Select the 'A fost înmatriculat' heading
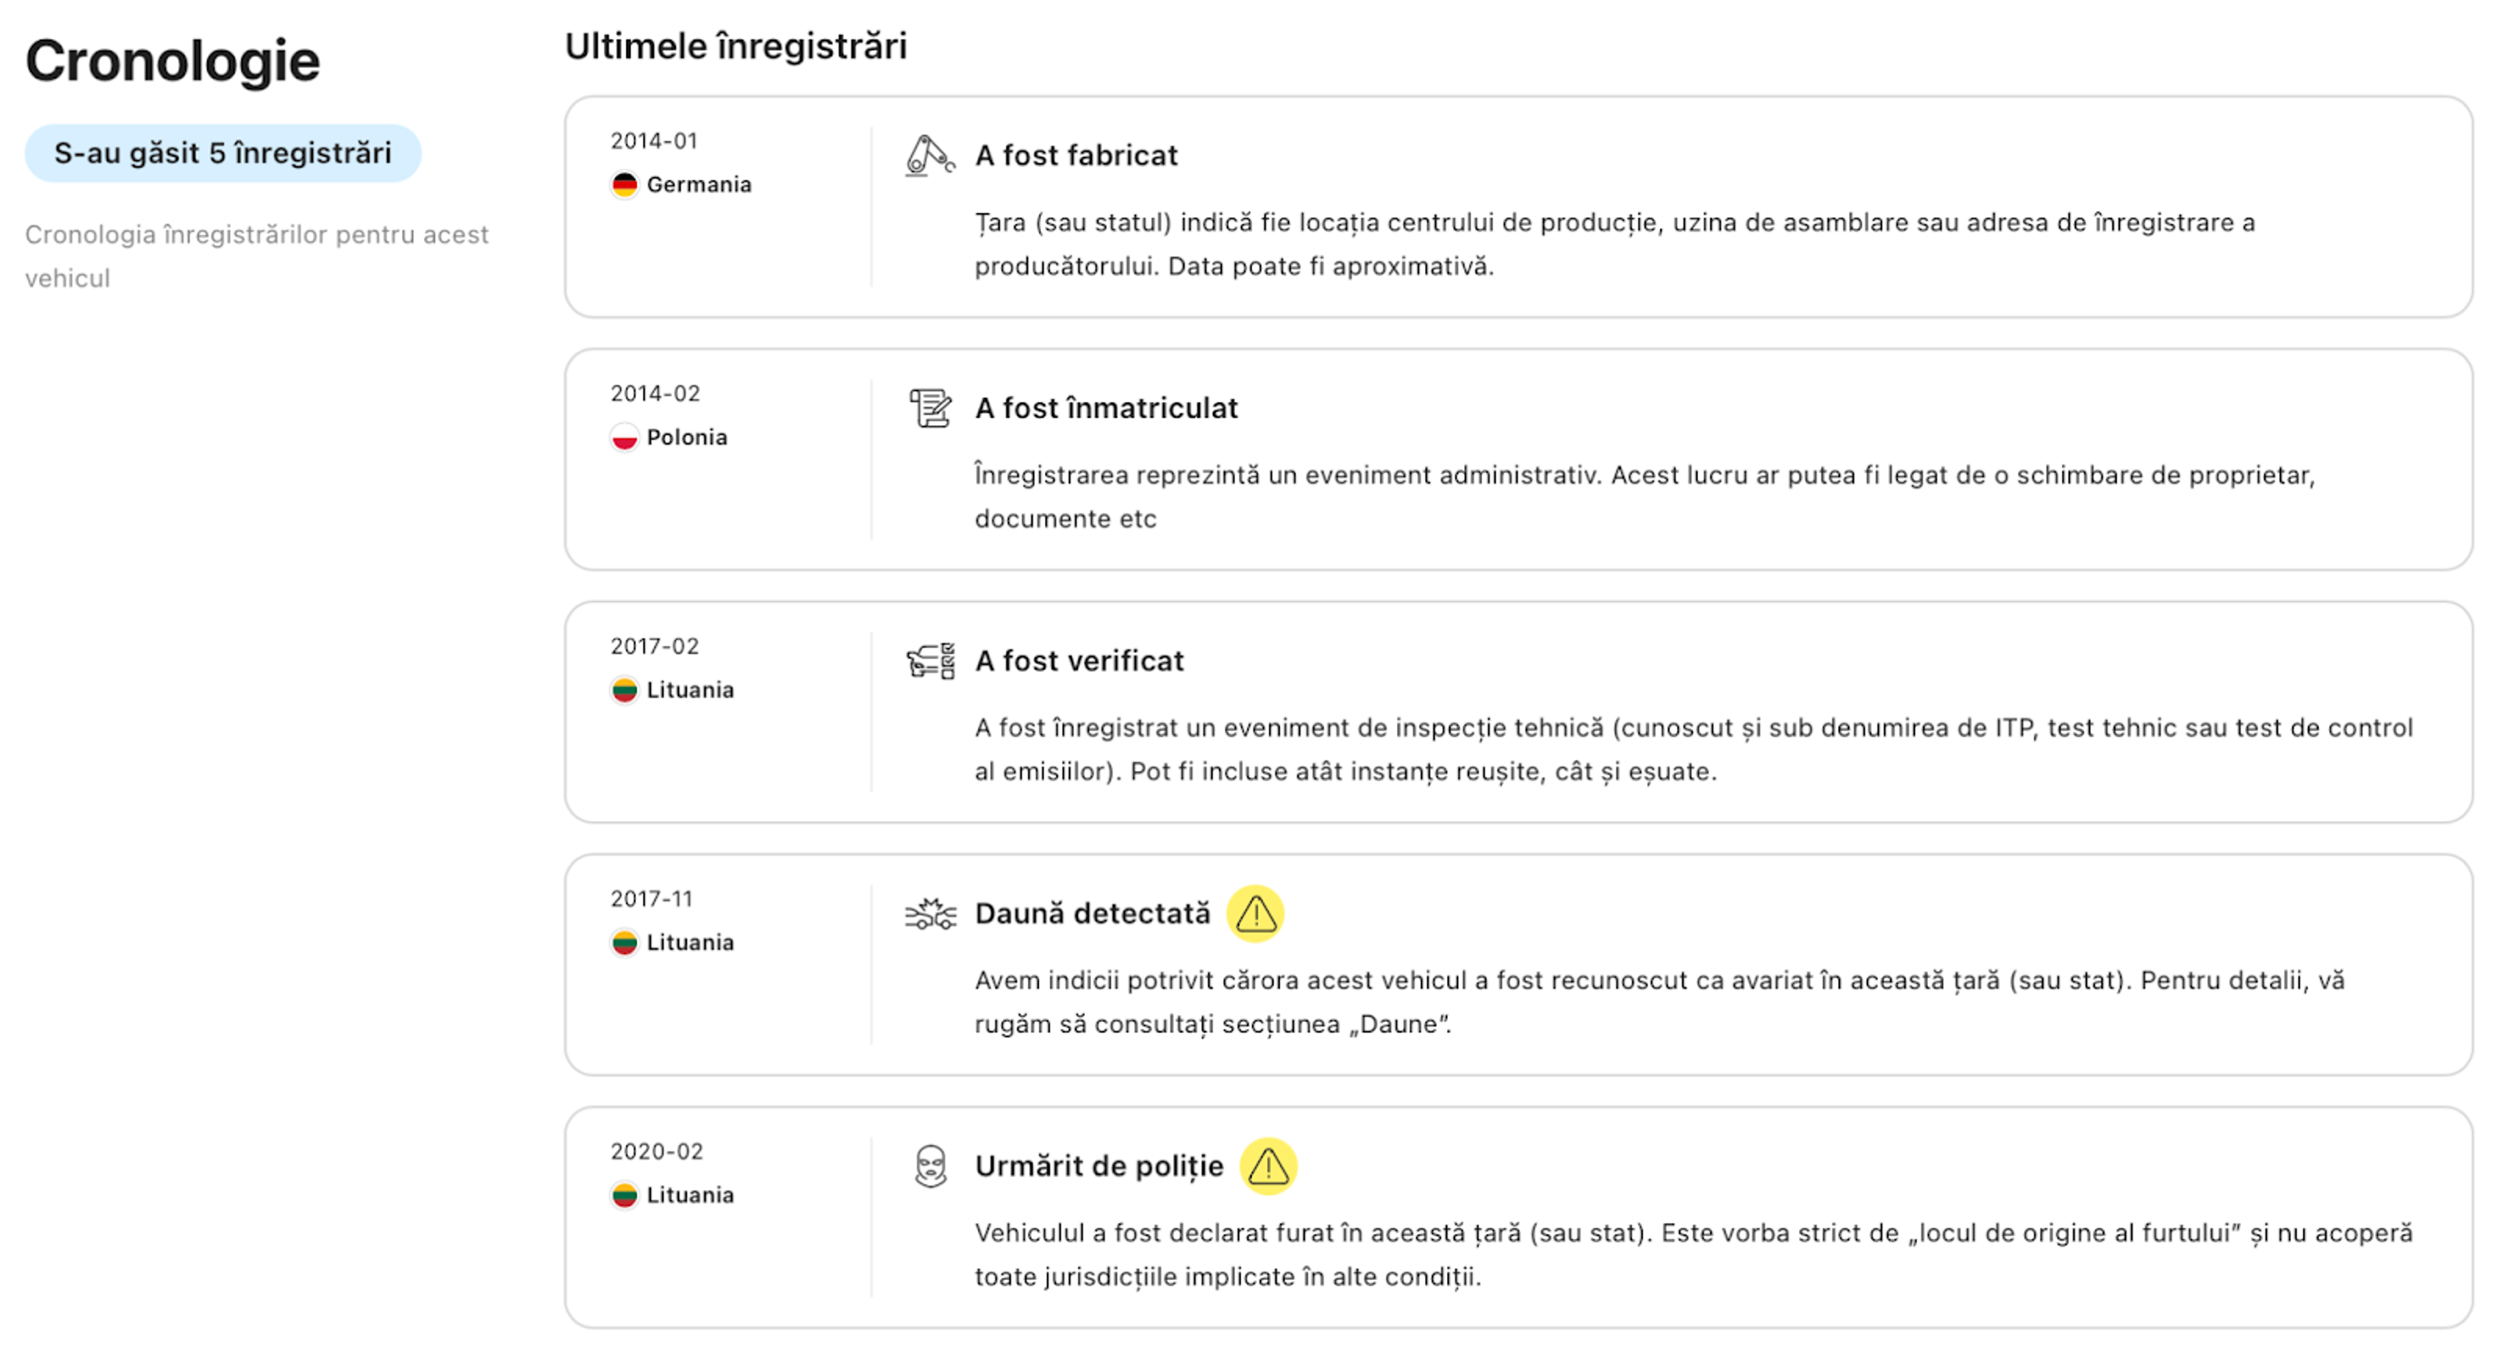 pyautogui.click(x=1105, y=408)
